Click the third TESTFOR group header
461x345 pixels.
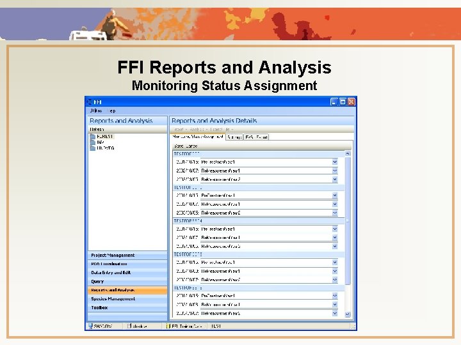(259, 220)
